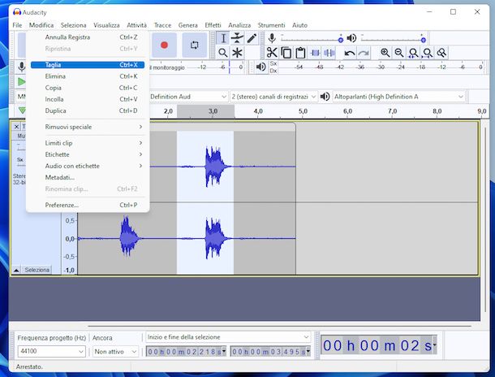The image size is (495, 377).
Task: Click the Zoom toggle icon
Action: pyautogui.click(x=441, y=53)
